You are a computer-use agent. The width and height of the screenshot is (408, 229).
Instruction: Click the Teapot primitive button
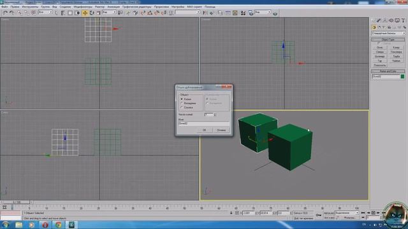pos(396,61)
